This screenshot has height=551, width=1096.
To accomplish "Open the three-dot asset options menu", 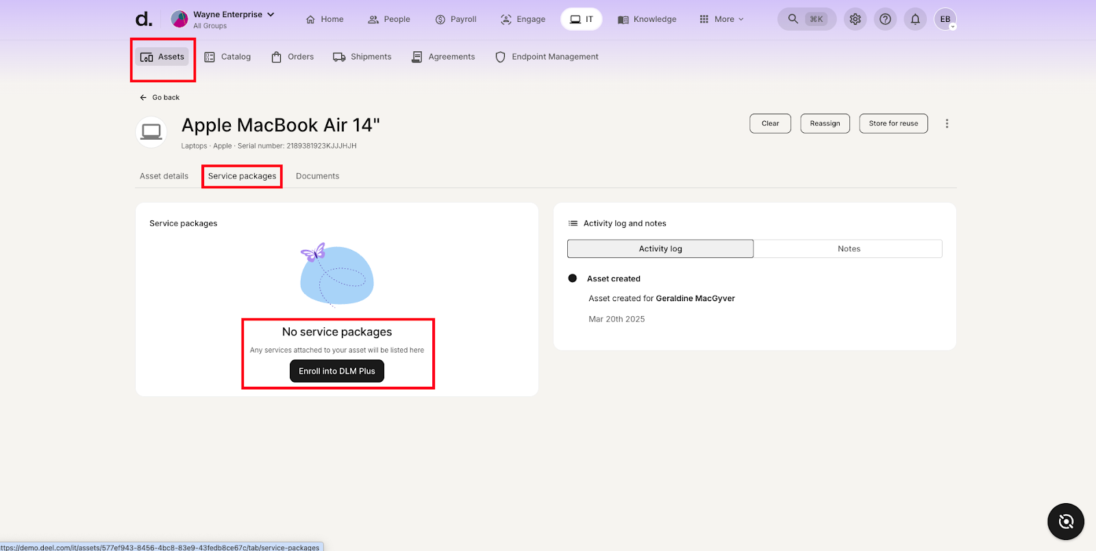I will point(947,123).
